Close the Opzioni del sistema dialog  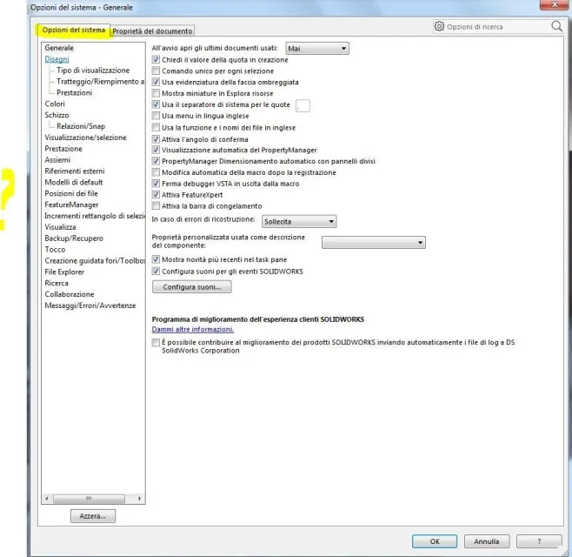click(x=555, y=4)
